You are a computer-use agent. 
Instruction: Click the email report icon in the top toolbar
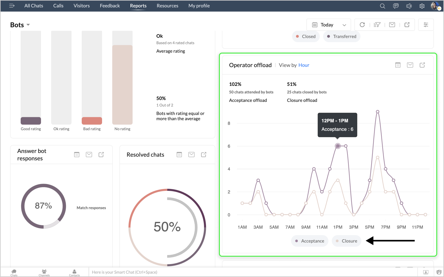[x=392, y=25]
